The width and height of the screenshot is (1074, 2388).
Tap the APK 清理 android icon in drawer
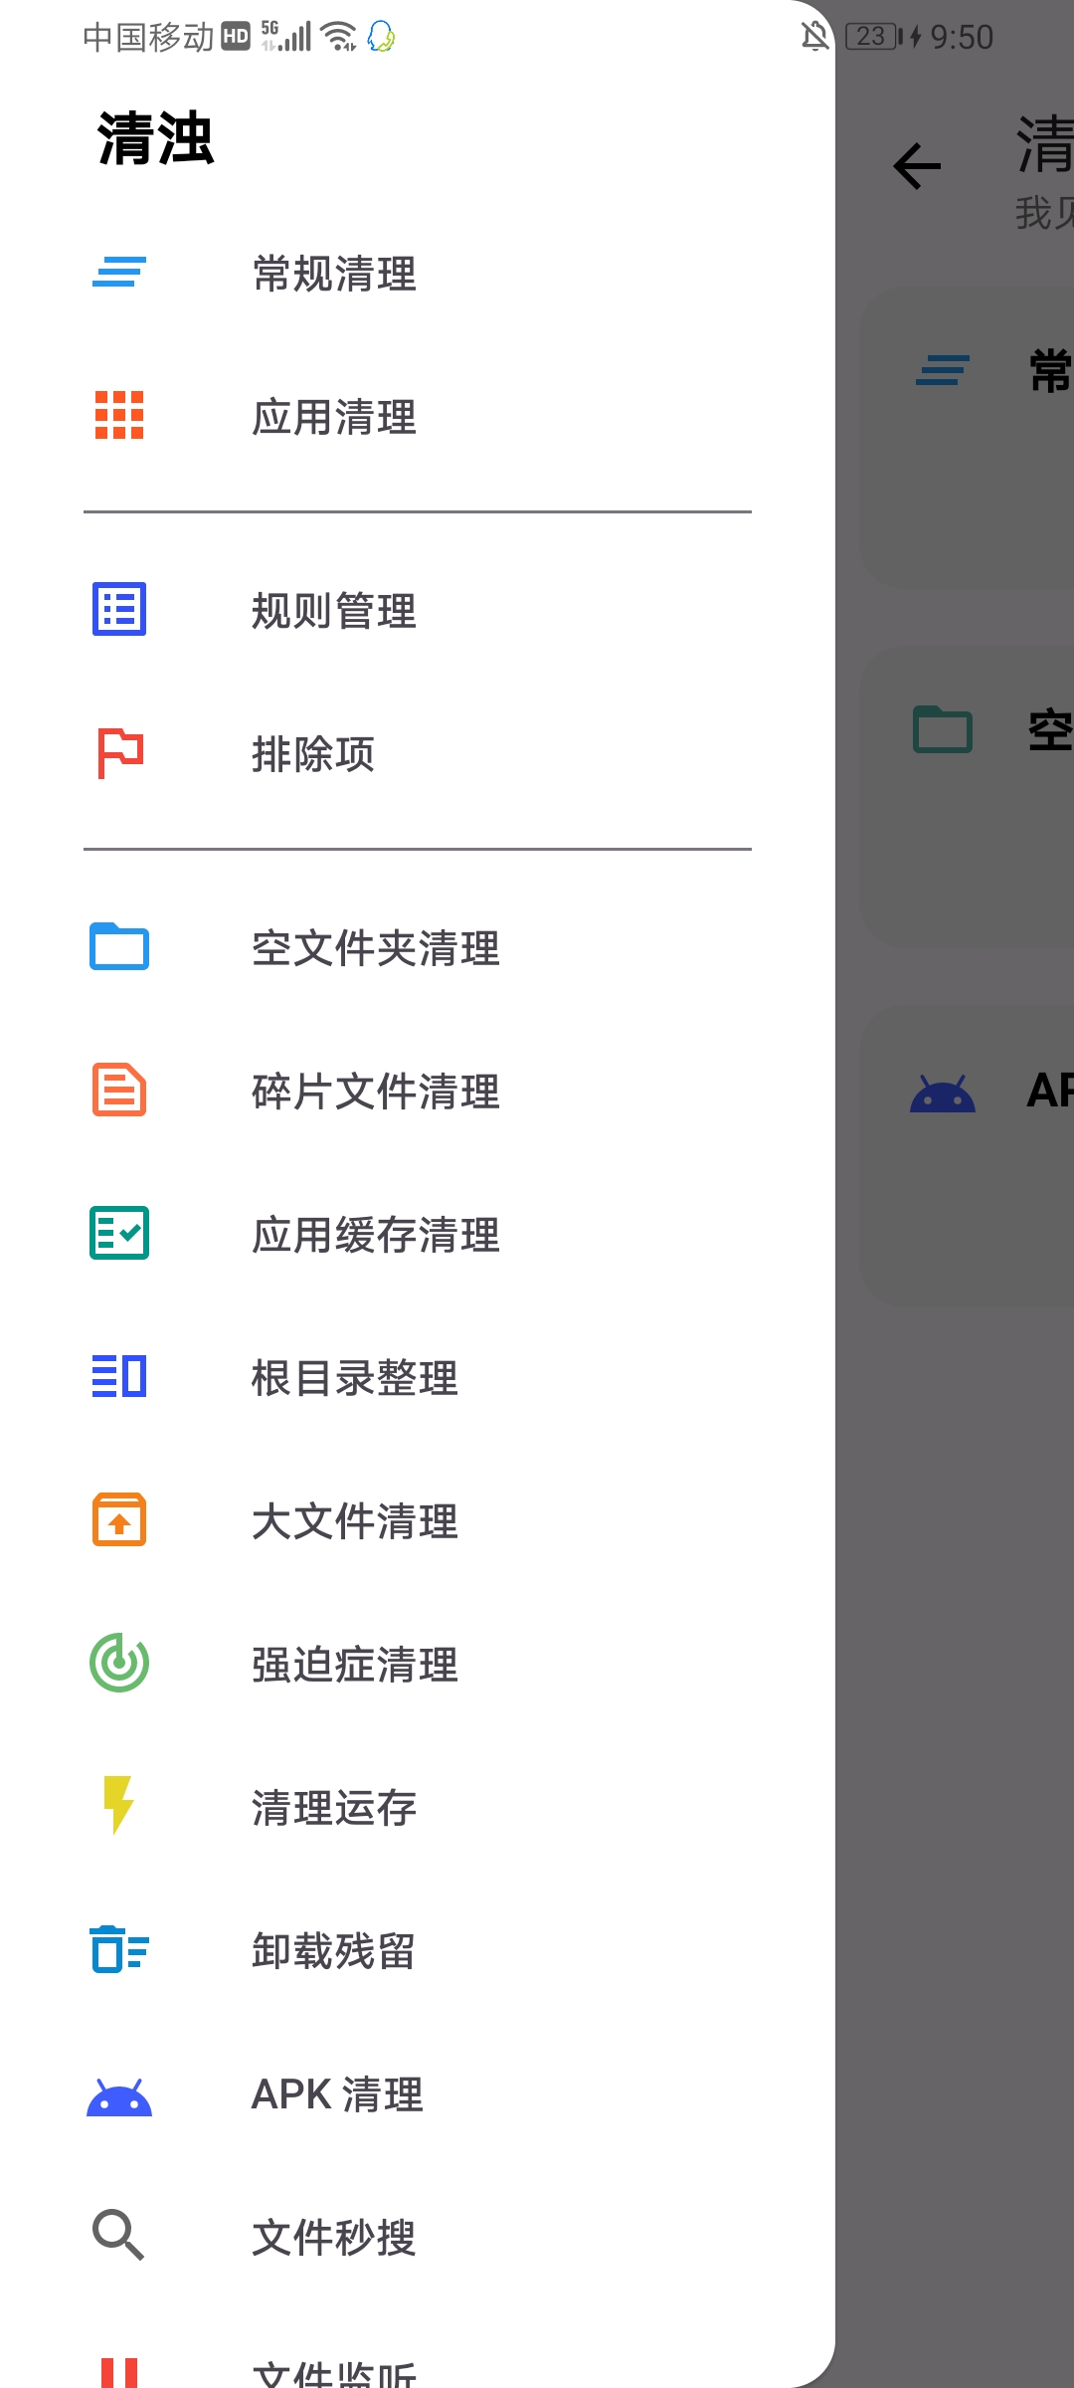(x=119, y=2096)
